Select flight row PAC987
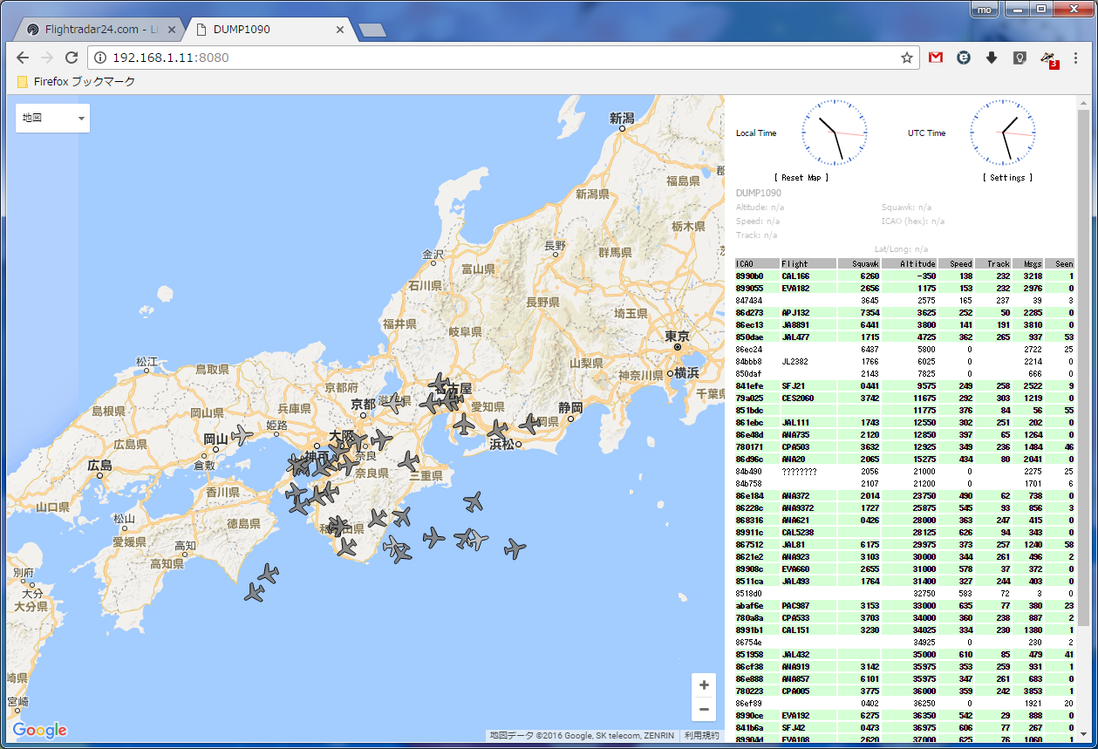The width and height of the screenshot is (1098, 749). pos(904,605)
